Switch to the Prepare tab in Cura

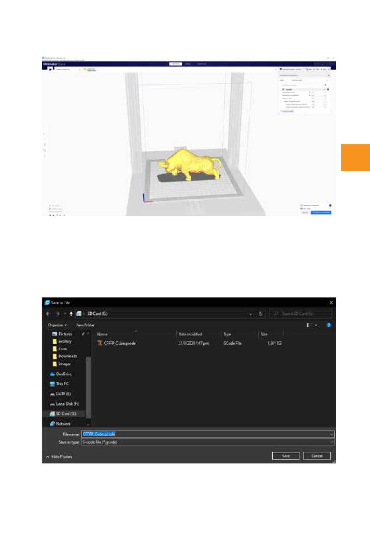[176, 64]
